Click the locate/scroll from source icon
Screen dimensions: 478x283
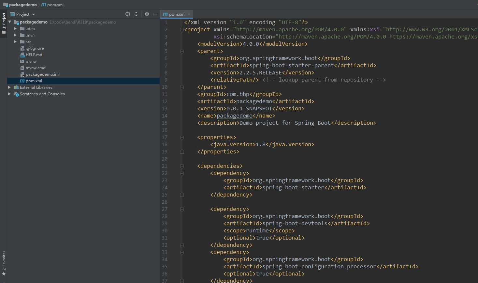click(128, 14)
